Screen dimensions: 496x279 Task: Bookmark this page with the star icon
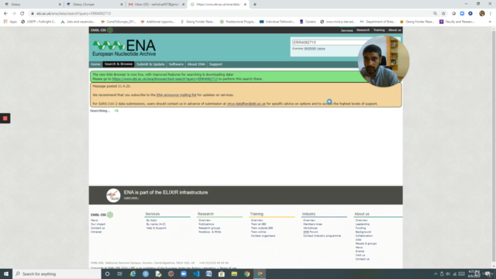pyautogui.click(x=443, y=13)
